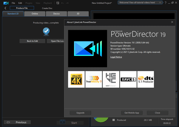Open the File menu
The width and height of the screenshot is (179, 127).
point(14,3)
